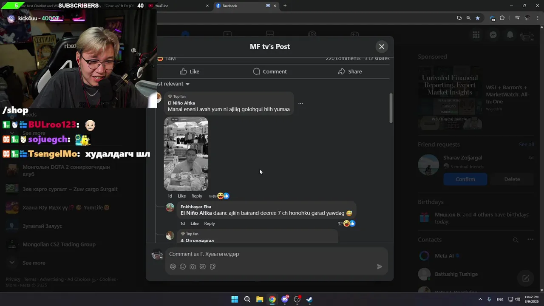544x306 pixels.
Task: Toggle the bookmark star for this page
Action: [478, 18]
